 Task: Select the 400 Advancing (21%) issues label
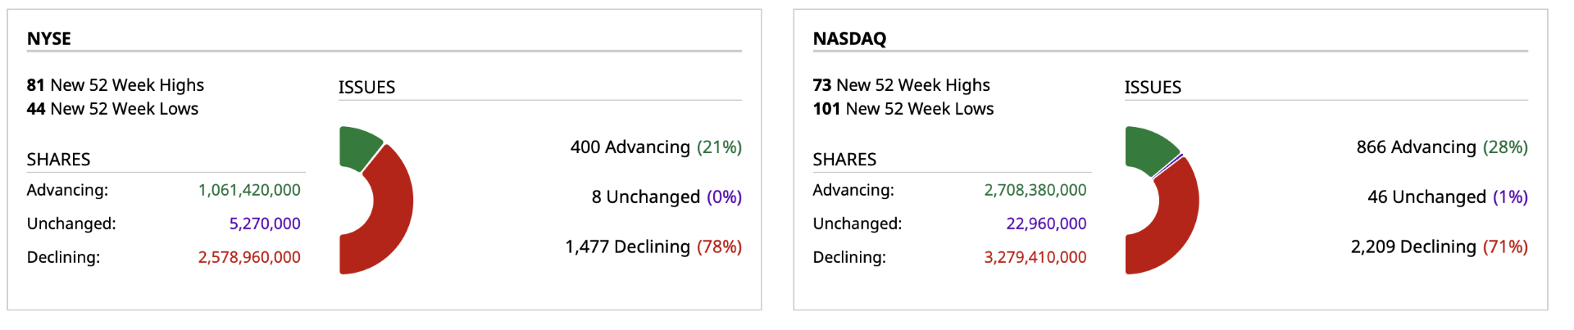(656, 147)
